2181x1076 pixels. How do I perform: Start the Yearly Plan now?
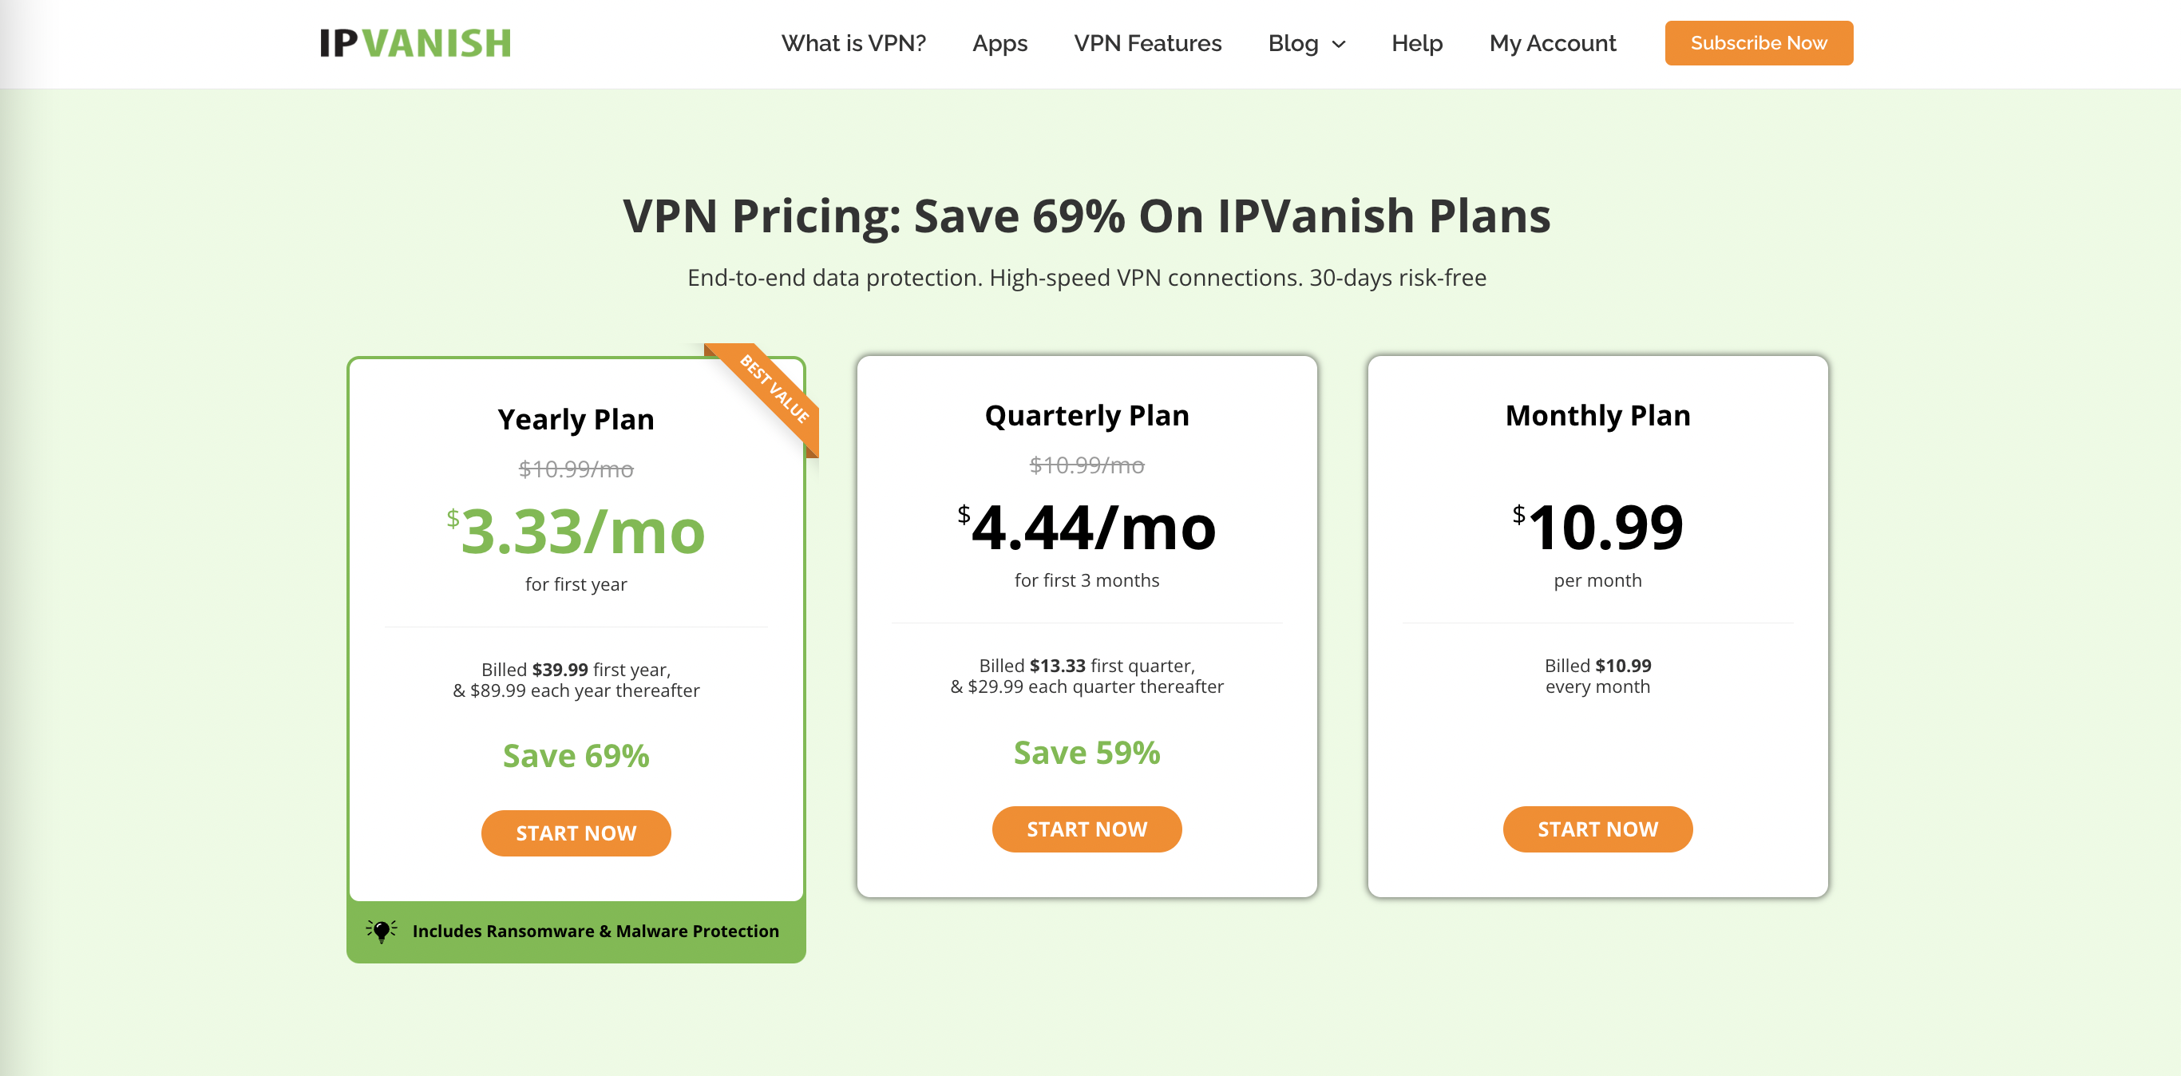click(x=576, y=833)
